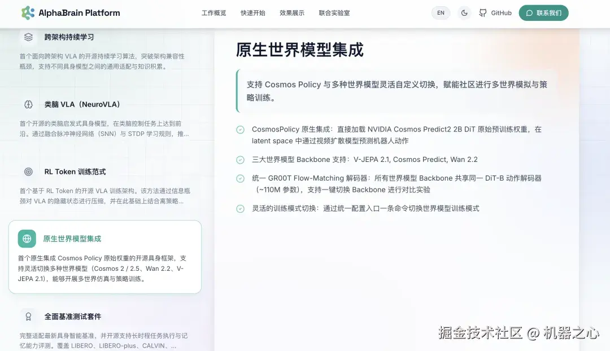This screenshot has height=351, width=610.
Task: Open the GitHub link in the header
Action: [x=495, y=12]
